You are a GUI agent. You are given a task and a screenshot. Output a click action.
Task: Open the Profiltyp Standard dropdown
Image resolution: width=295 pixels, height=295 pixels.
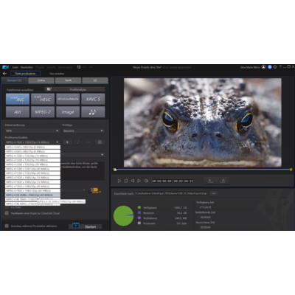(x=83, y=131)
